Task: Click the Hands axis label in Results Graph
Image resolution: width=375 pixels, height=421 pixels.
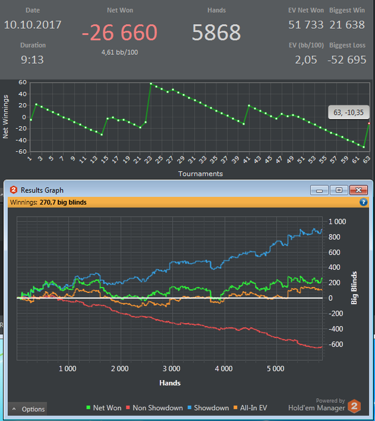Action: click(170, 383)
